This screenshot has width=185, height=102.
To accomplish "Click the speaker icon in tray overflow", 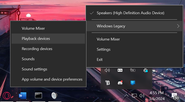I will pos(107,70).
